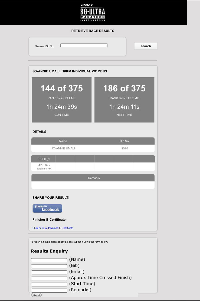Click the nett time '1h 24m 11s'
The height and width of the screenshot is (301, 200).
[124, 107]
